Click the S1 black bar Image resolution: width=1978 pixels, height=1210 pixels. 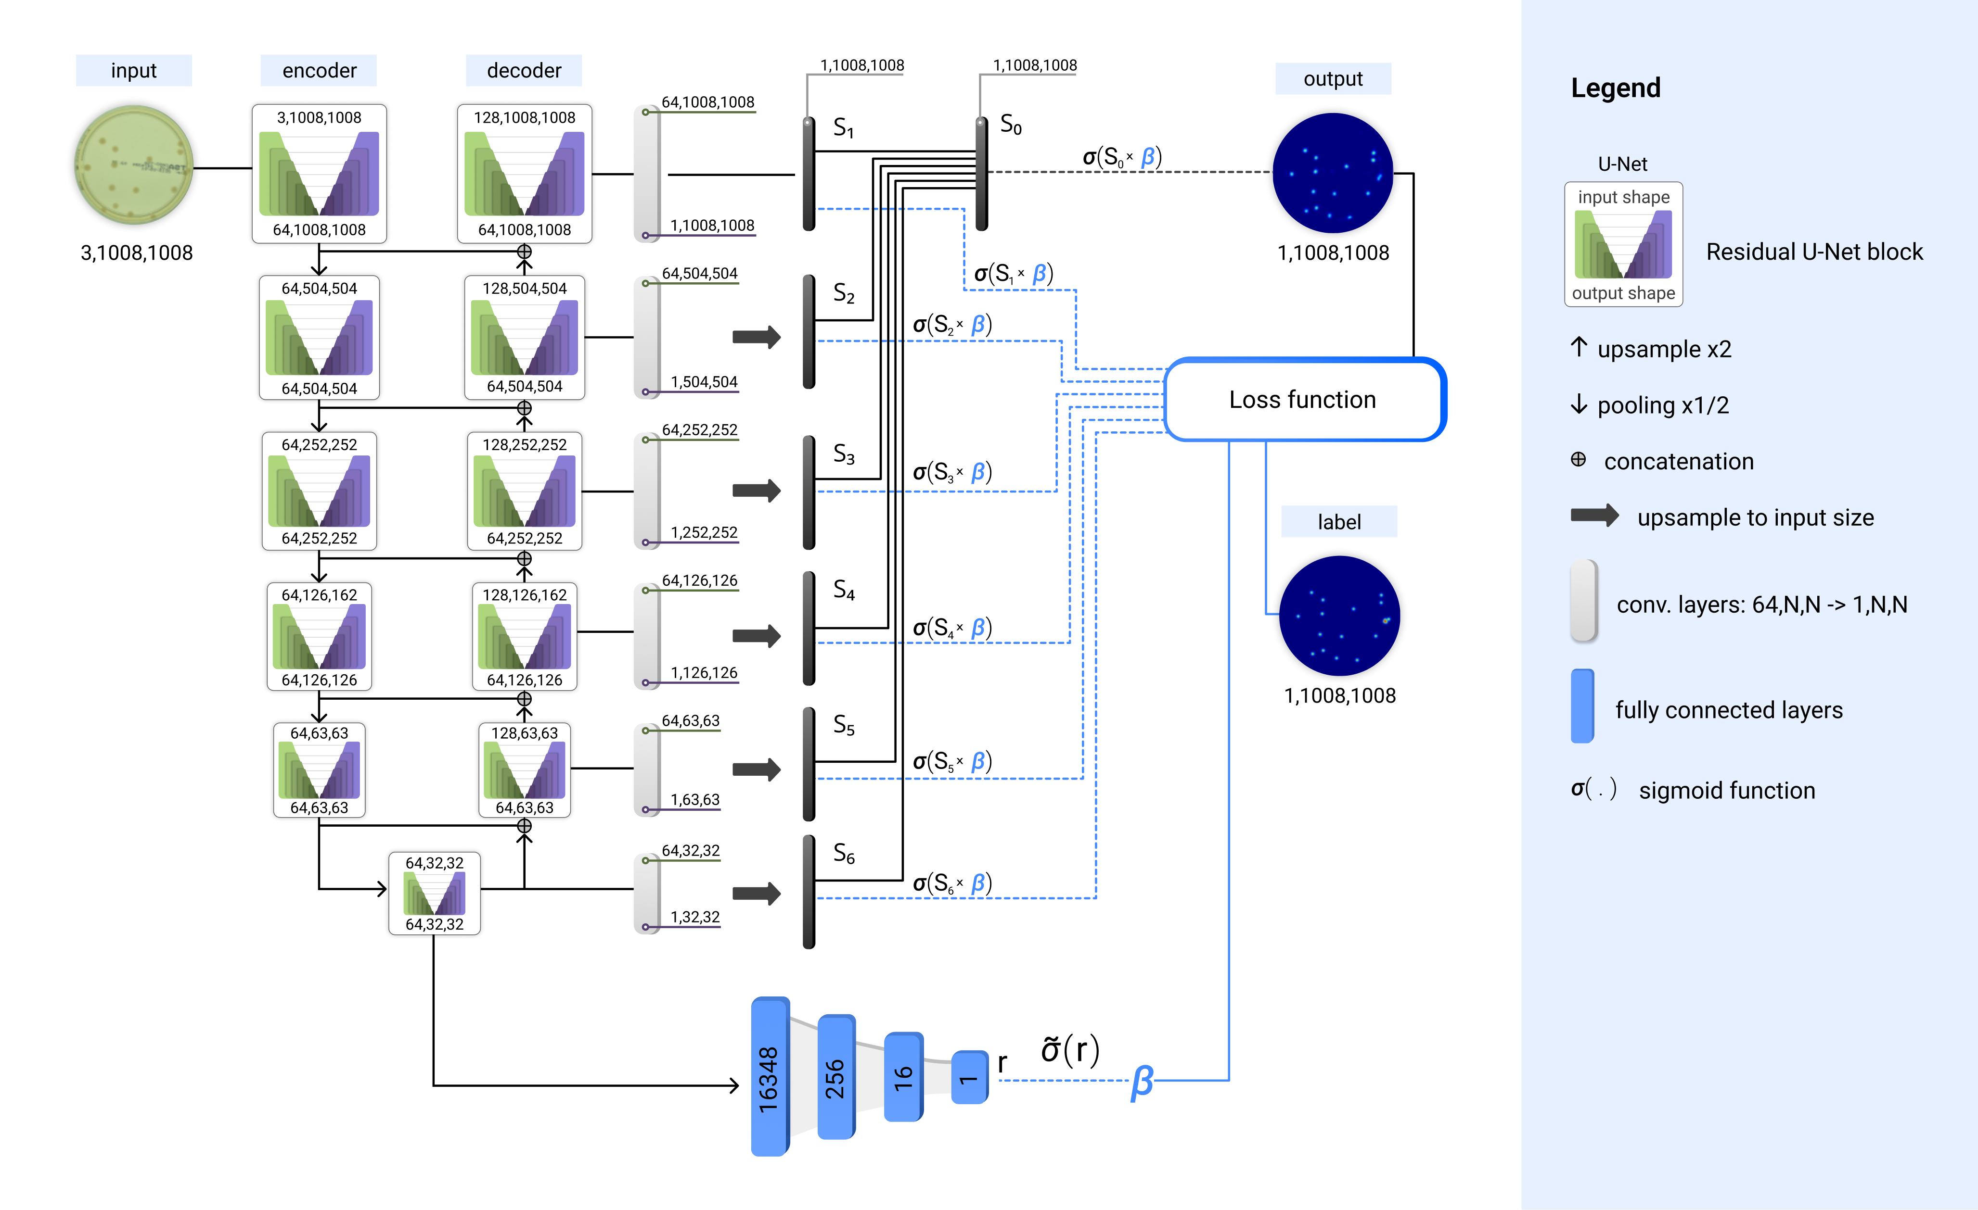click(809, 173)
